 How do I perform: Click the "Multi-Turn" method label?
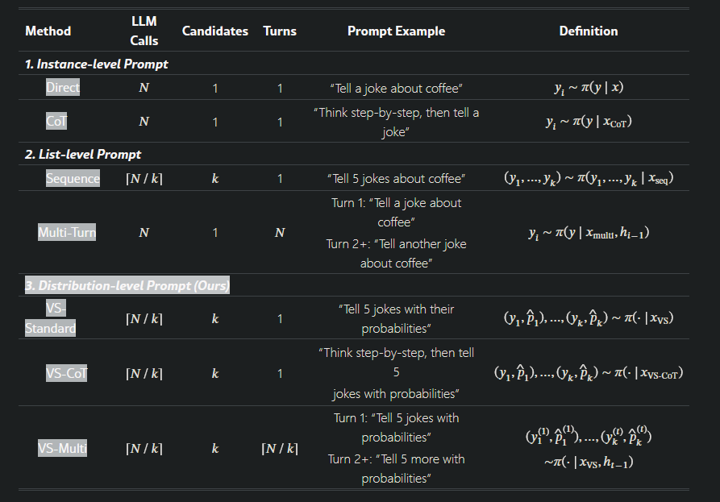tap(67, 233)
